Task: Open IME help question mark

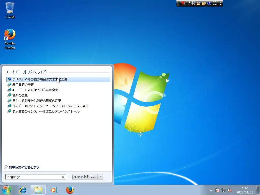Action: point(209,3)
